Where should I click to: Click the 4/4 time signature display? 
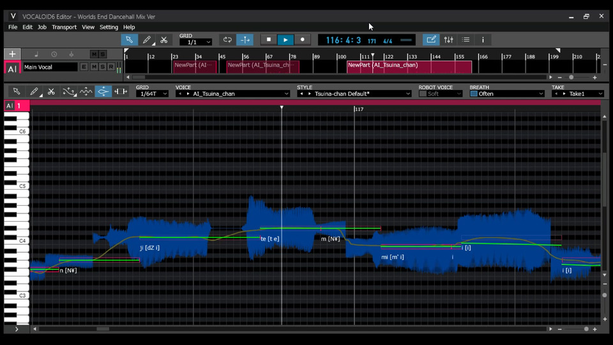click(388, 41)
